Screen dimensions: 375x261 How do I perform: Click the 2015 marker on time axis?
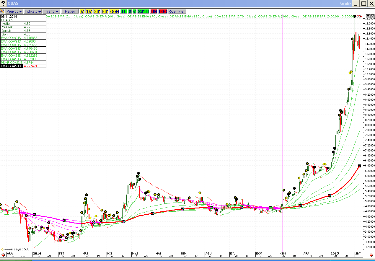click(335, 253)
